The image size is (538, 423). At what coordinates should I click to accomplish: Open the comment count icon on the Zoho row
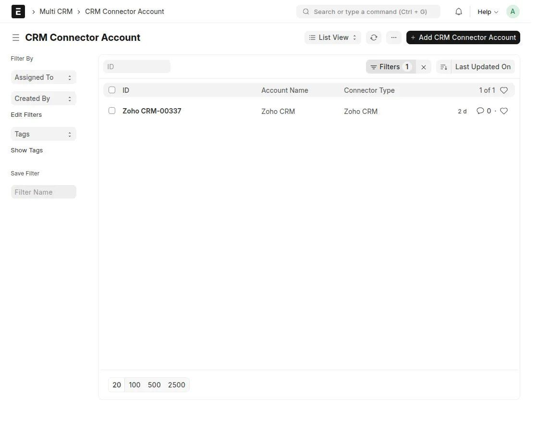click(x=482, y=111)
